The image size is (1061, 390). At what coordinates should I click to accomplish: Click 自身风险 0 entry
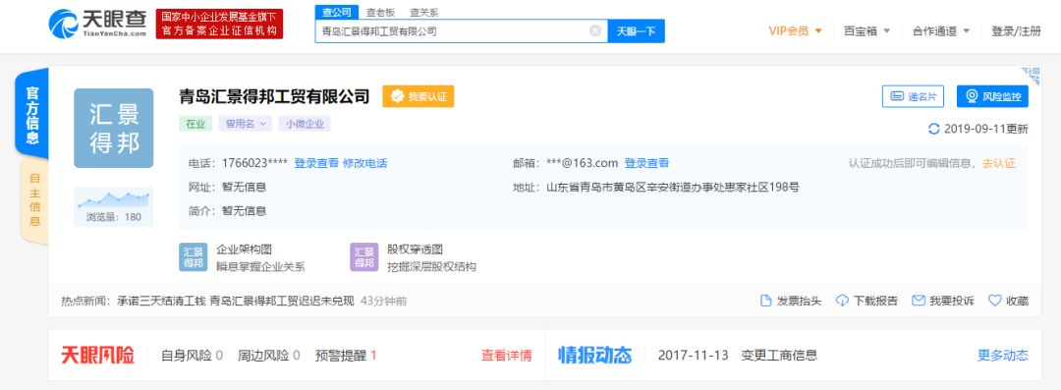point(193,355)
